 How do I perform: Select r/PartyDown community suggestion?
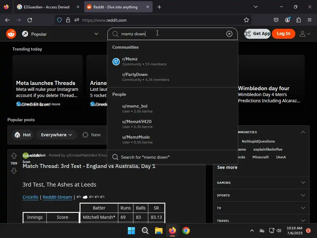(x=172, y=77)
